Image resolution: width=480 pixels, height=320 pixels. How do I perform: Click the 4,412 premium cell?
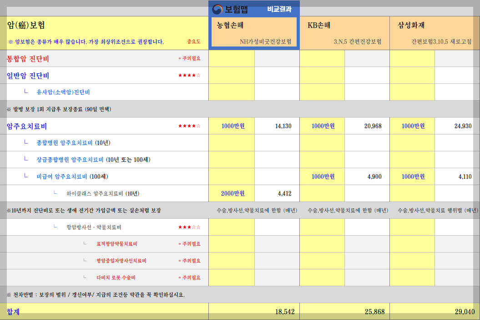click(x=277, y=193)
